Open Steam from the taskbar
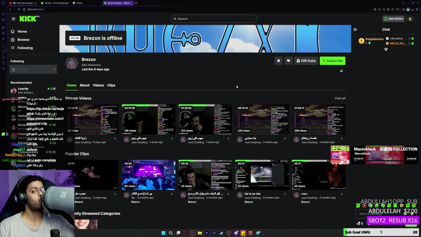 221,233
